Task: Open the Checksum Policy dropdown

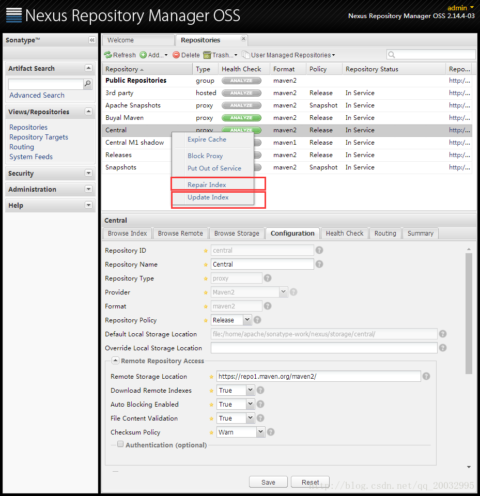Action: [x=260, y=432]
